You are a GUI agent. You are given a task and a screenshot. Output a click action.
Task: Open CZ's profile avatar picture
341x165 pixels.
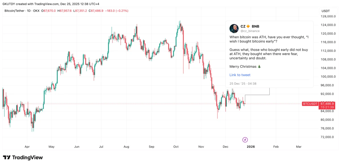tap(234, 29)
